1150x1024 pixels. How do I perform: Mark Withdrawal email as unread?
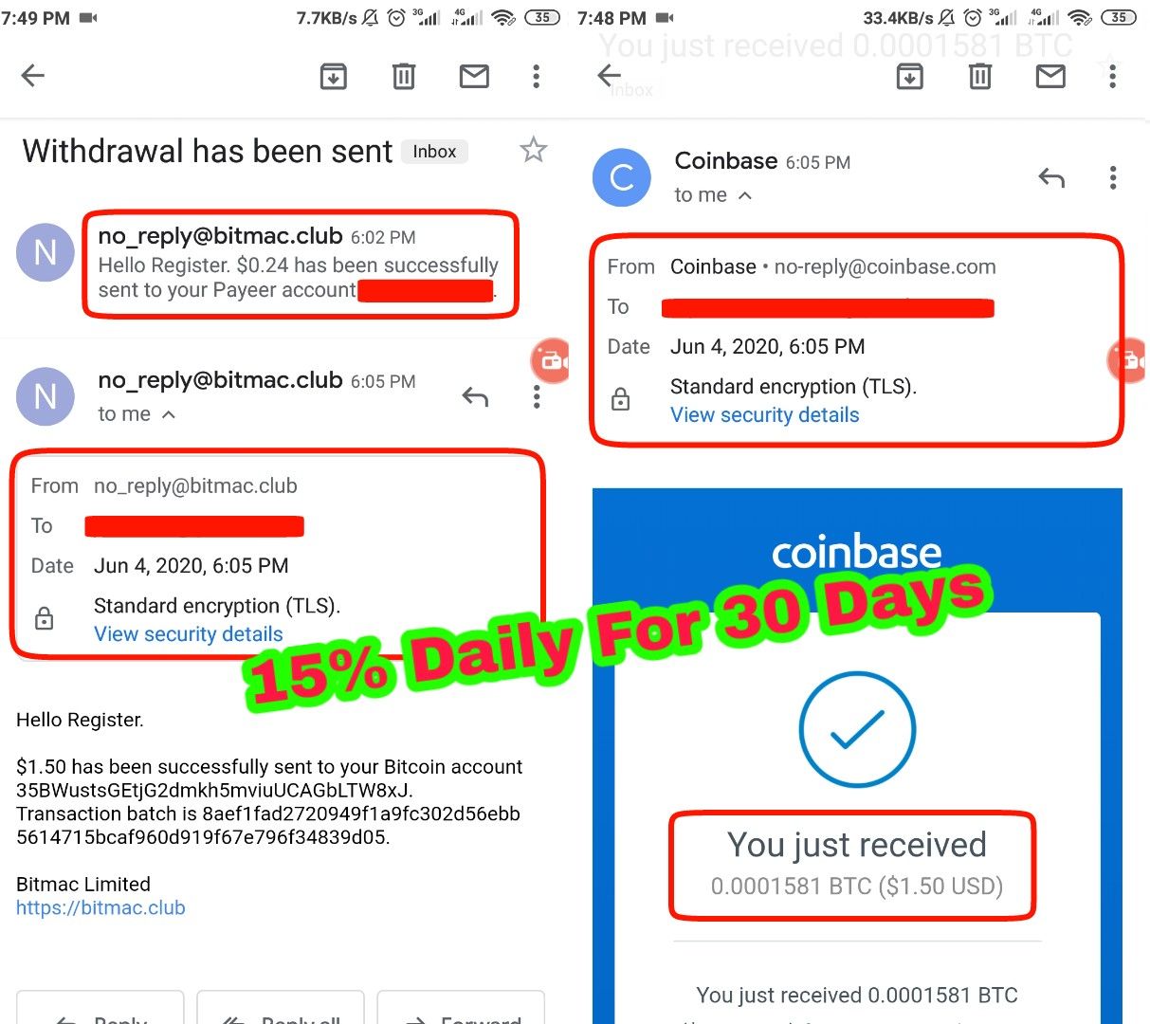(474, 76)
